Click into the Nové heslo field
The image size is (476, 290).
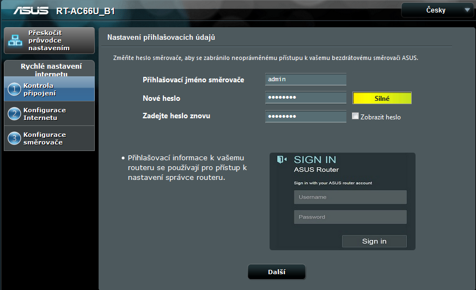point(306,98)
